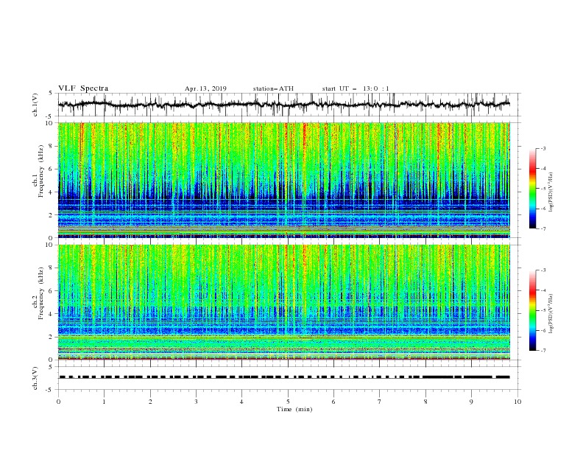Click the ch.2 spectrogram panel
Image resolution: width=583 pixels, height=451 pixels.
click(x=284, y=302)
